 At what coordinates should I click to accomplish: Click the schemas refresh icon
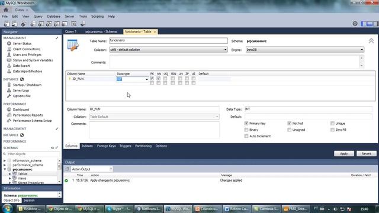coord(53,148)
